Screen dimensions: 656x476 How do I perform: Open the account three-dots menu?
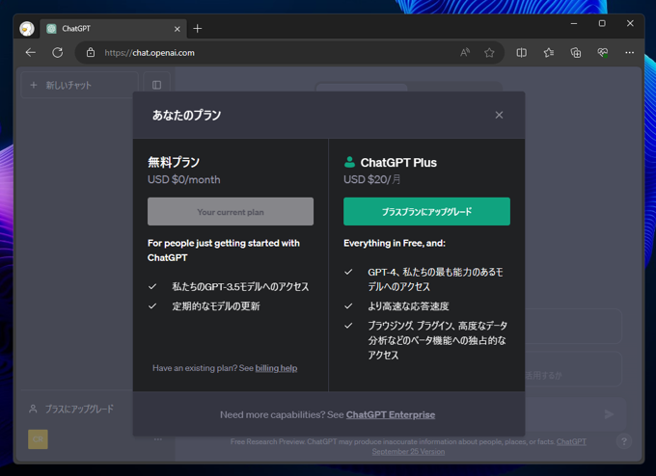click(157, 439)
